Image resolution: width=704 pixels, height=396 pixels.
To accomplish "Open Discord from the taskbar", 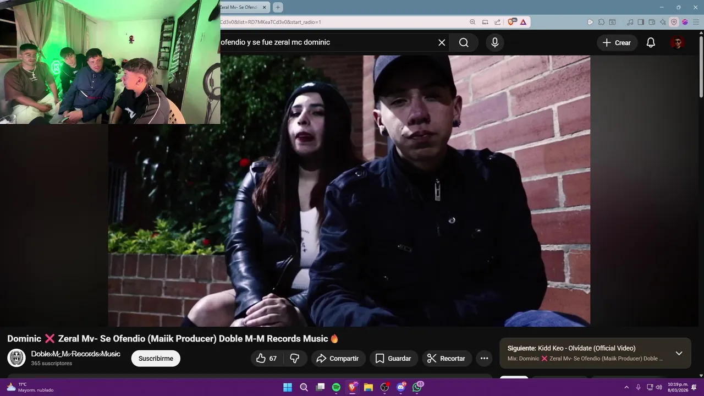I will (401, 387).
